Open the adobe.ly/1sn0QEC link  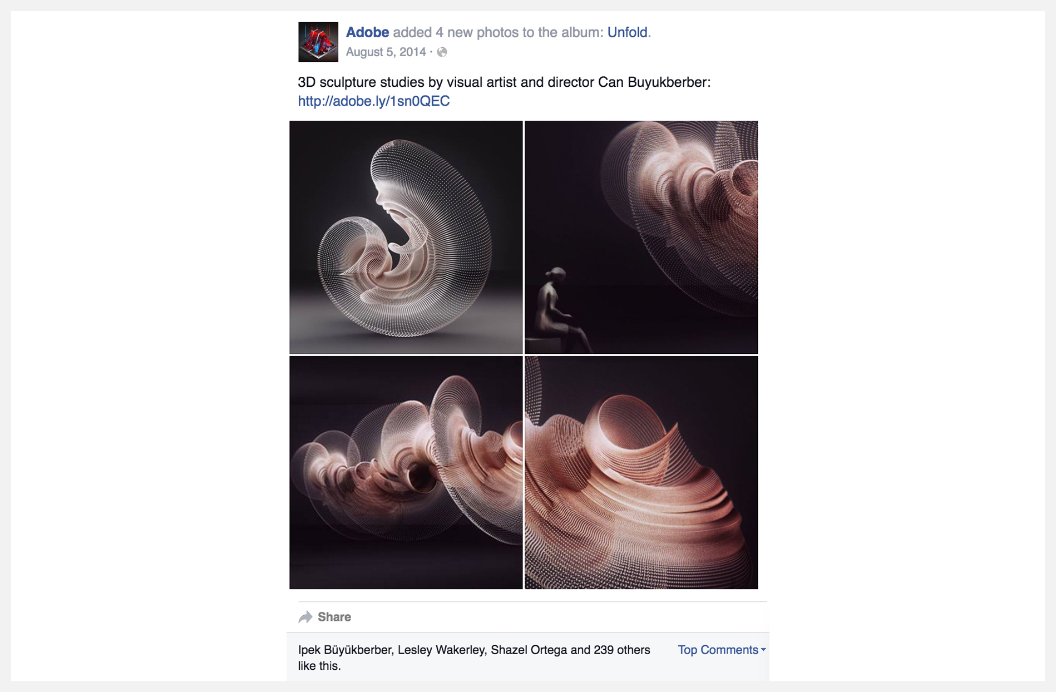(x=374, y=101)
